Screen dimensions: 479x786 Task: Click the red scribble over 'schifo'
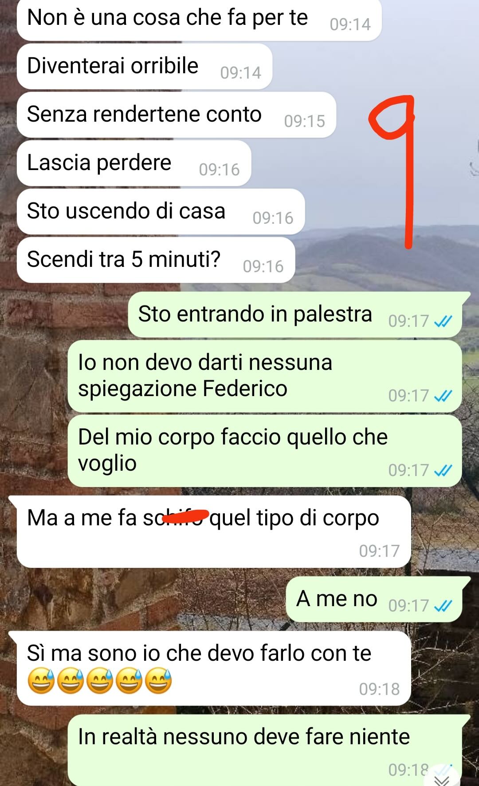coord(185,516)
